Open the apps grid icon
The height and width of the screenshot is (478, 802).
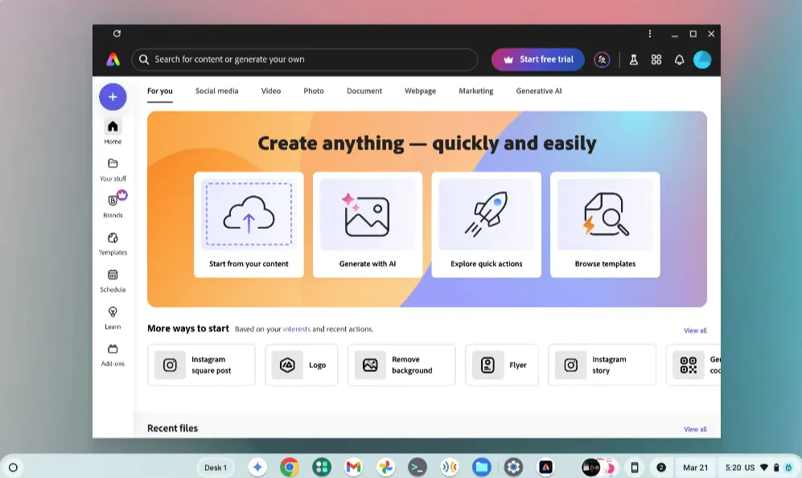(656, 59)
